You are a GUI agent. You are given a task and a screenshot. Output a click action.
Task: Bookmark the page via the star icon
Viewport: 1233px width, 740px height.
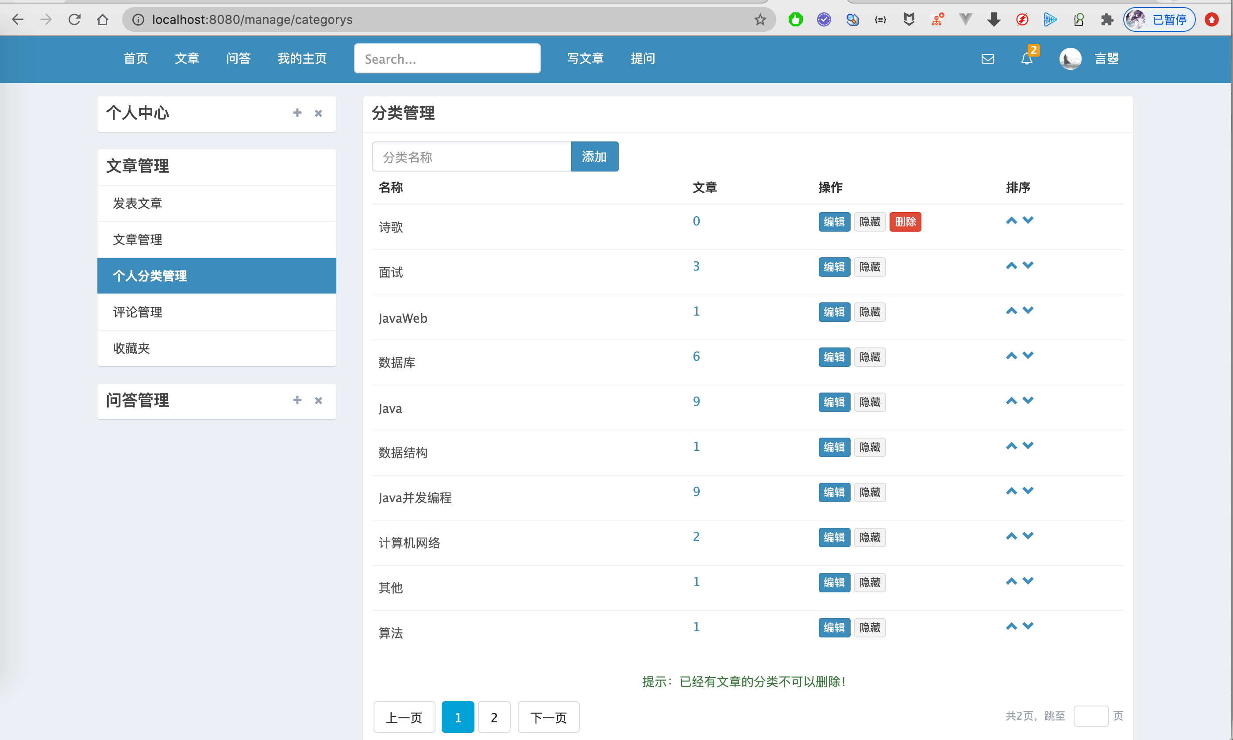point(760,19)
